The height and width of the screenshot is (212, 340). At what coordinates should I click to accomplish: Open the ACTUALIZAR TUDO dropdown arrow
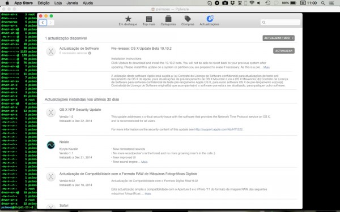tap(293, 38)
